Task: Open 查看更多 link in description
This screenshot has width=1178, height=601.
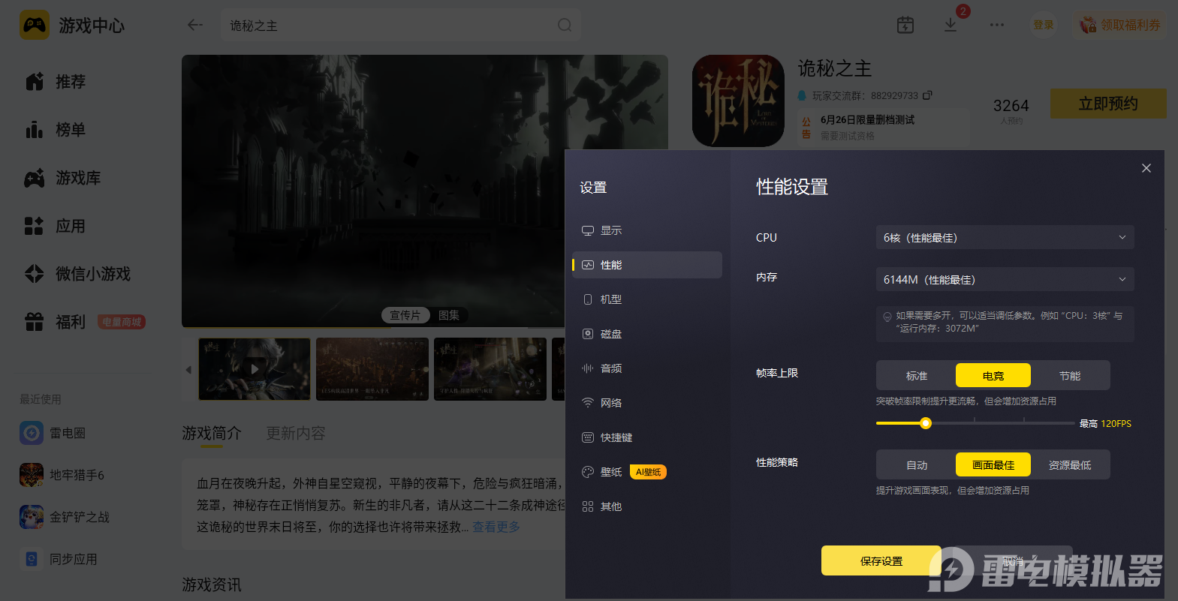Action: tap(496, 527)
